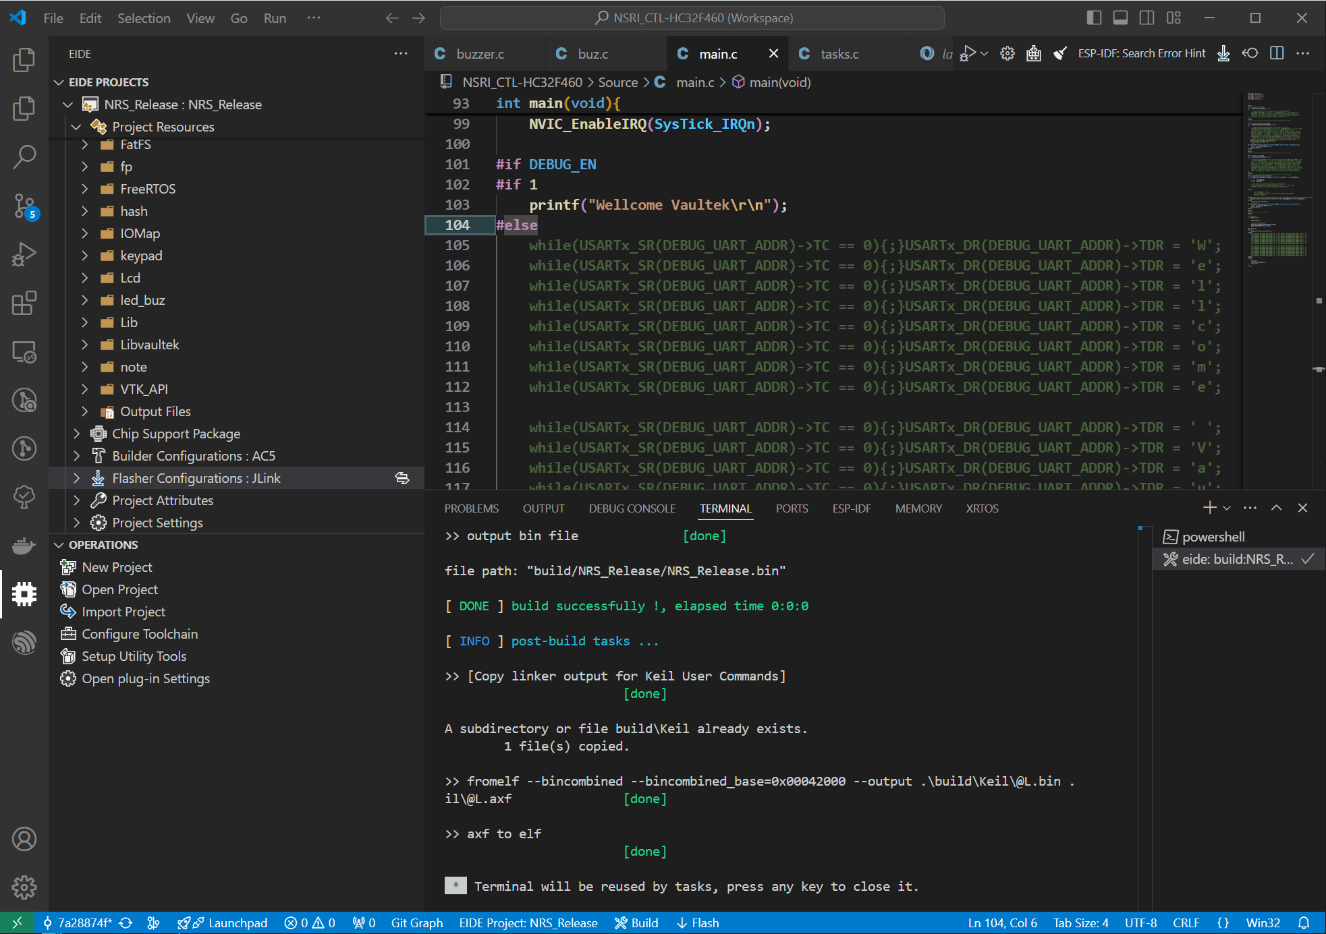This screenshot has height=934, width=1326.
Task: Open the Accounts menu
Action: [24, 839]
